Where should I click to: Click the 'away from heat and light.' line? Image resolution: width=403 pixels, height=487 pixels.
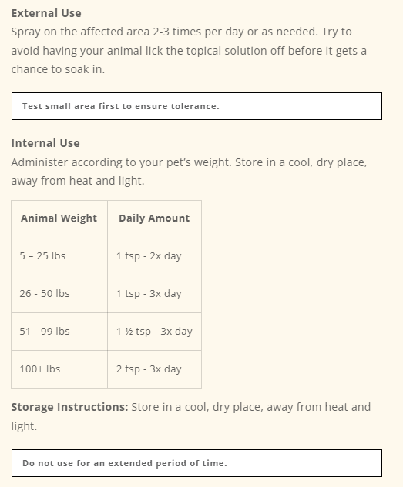click(78, 181)
